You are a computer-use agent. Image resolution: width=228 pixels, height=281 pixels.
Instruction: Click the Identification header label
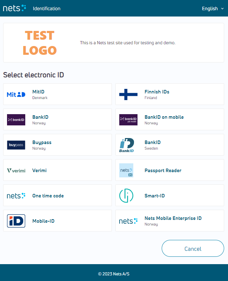coord(47,8)
